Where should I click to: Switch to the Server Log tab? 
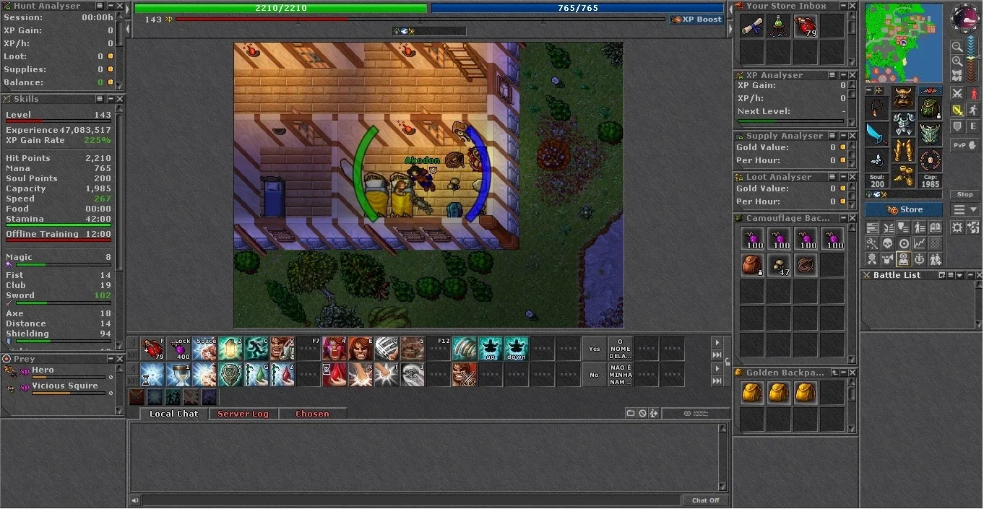pos(243,414)
